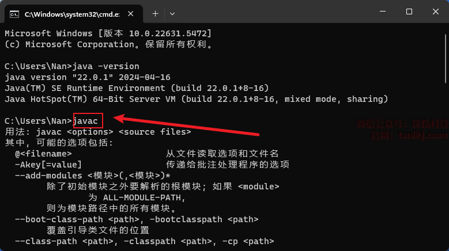Click the red arrow pointing to javac
The width and height of the screenshot is (449, 251).
[184, 127]
